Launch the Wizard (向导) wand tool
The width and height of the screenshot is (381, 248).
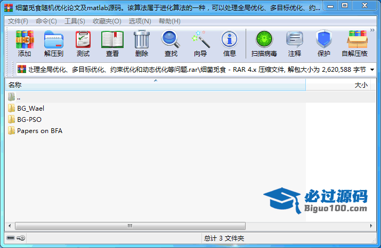[x=200, y=44]
